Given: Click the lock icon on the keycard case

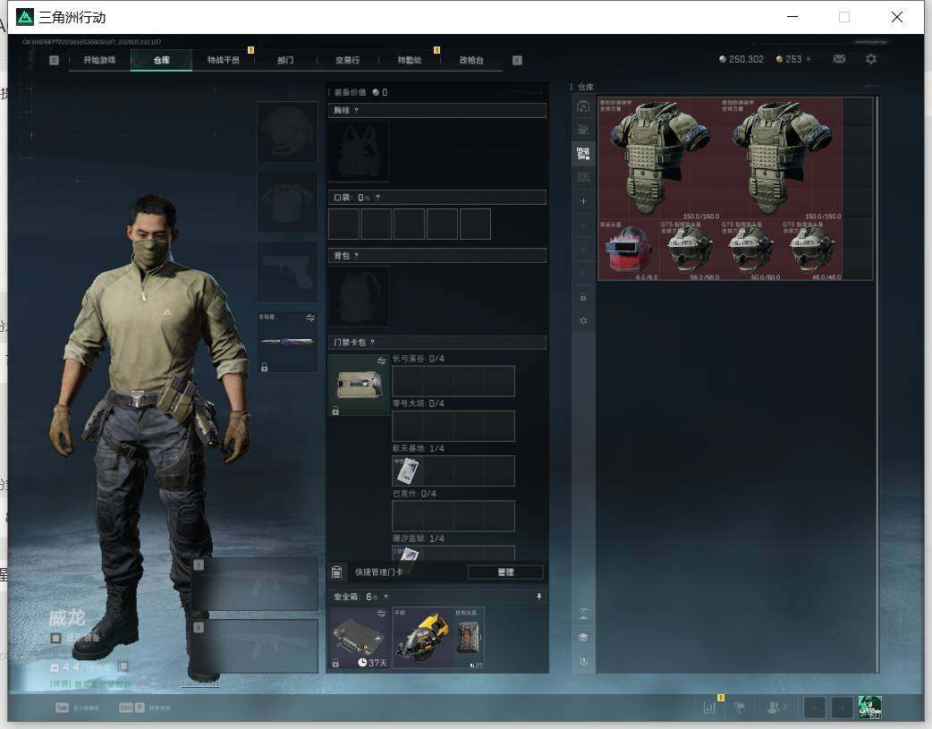Looking at the screenshot, I should 335,411.
